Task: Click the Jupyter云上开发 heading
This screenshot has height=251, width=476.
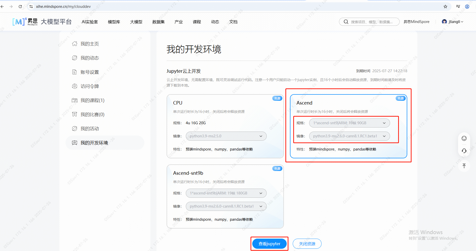Action: tap(184, 71)
